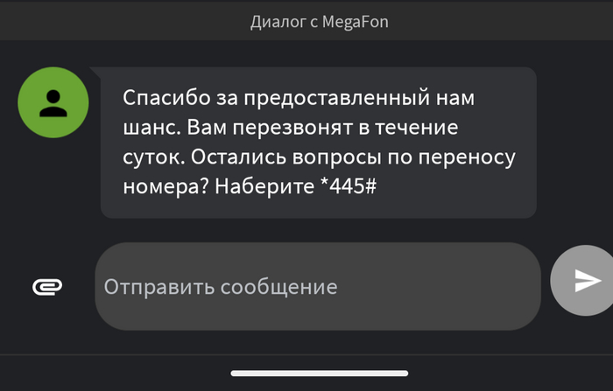
Task: Click the "Вам перезвонят в течение" message line
Action: coord(322,128)
